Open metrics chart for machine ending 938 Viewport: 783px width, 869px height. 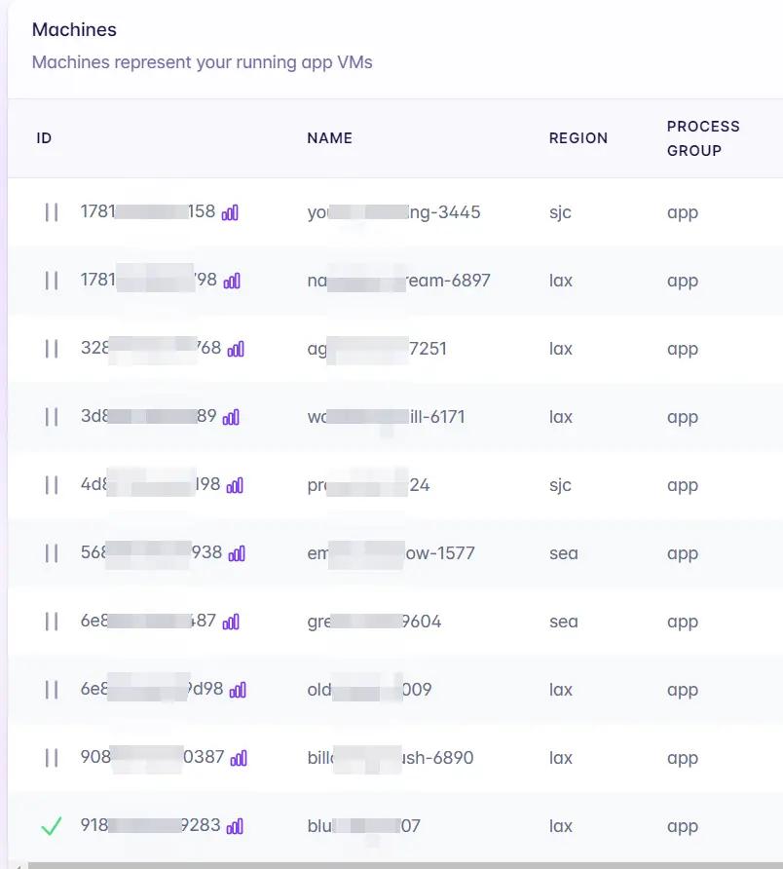pos(237,553)
